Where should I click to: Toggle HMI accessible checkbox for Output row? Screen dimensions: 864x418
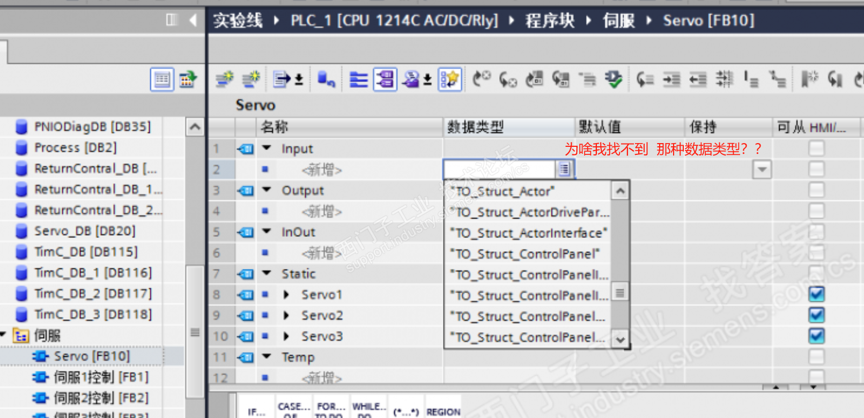(x=816, y=190)
